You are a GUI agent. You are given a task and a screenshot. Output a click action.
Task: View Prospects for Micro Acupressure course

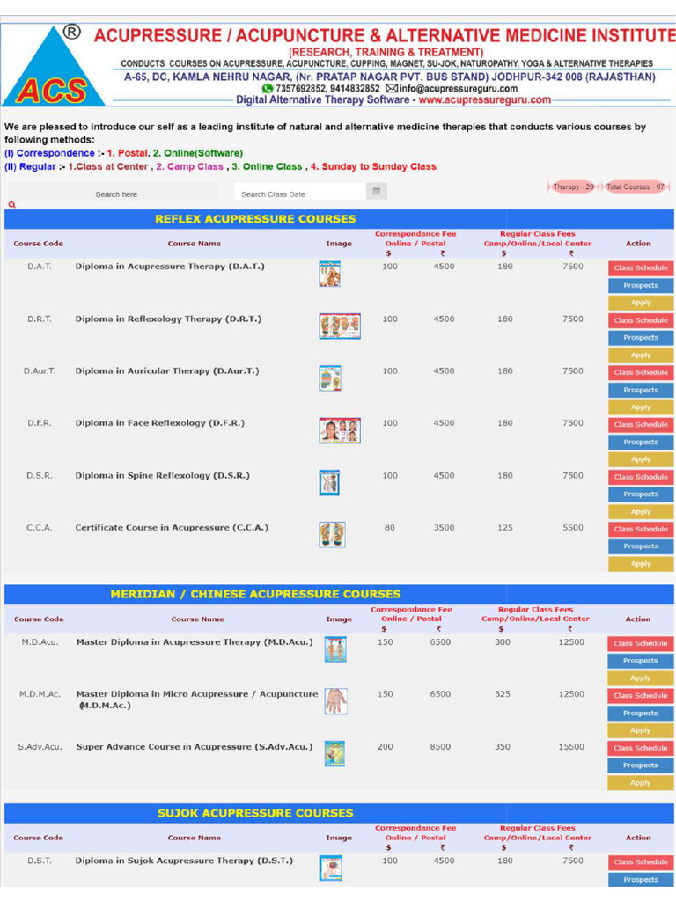pos(641,713)
